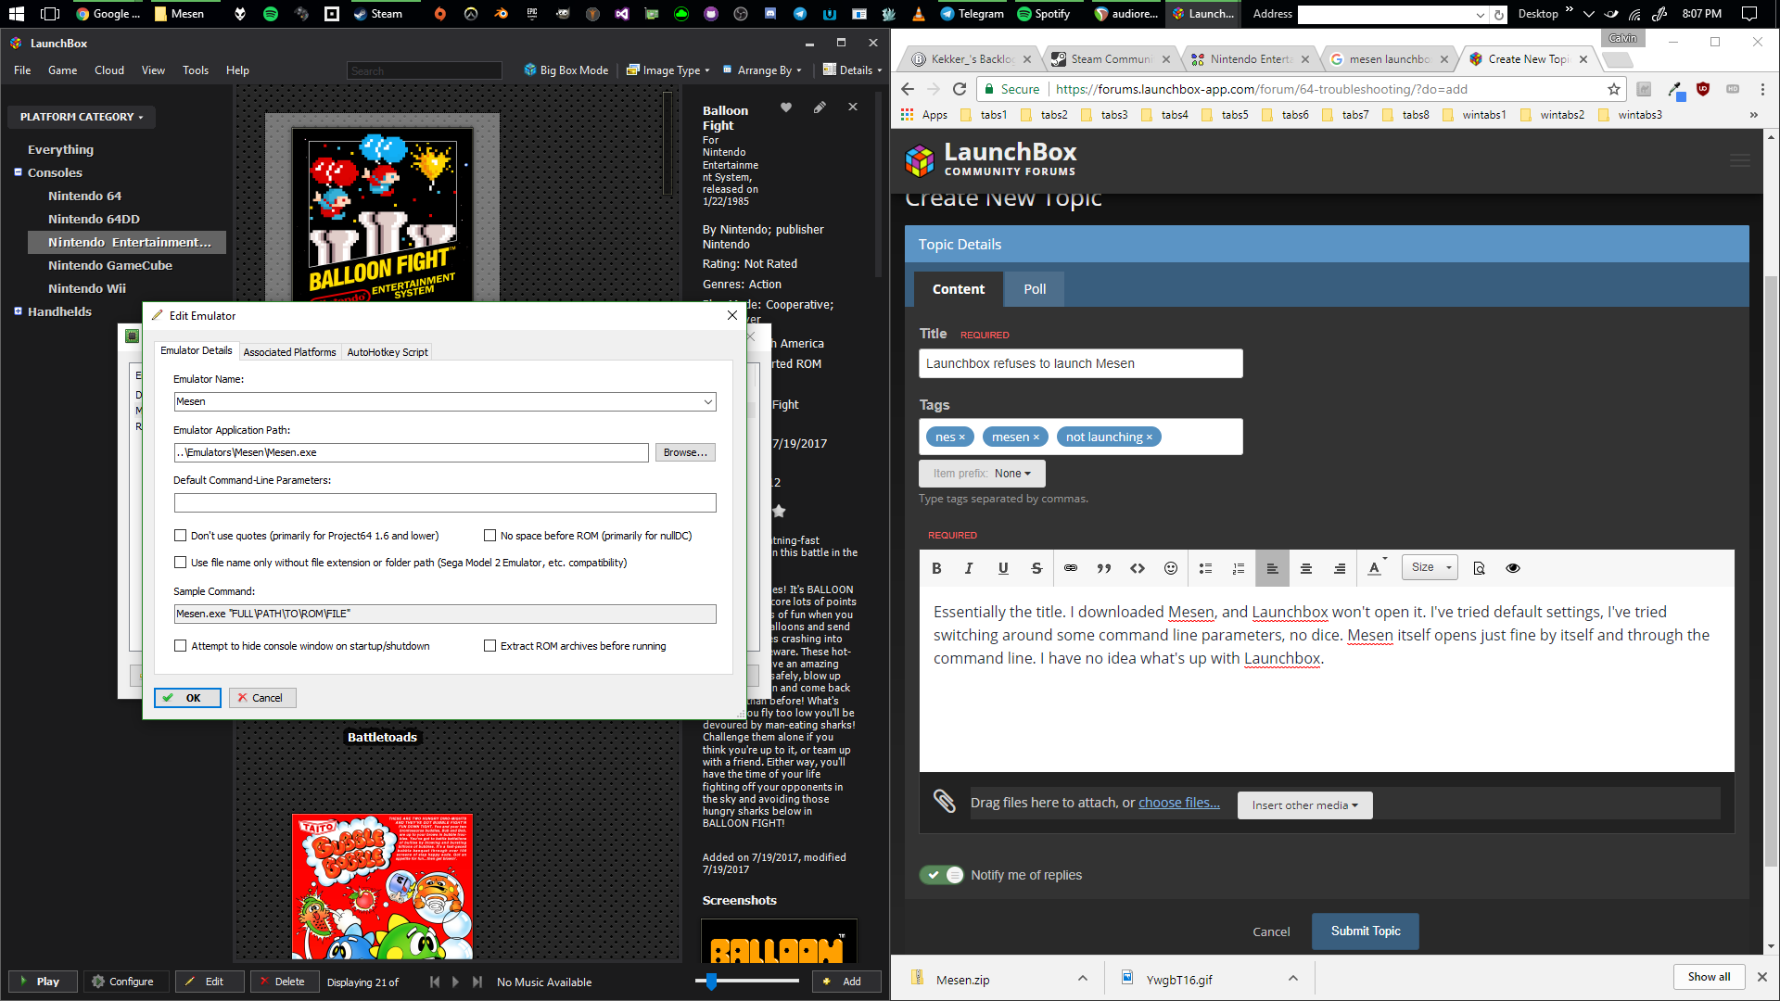Viewport: 1780px width, 1001px height.
Task: Collapse the Consoles tree node
Action: (18, 172)
